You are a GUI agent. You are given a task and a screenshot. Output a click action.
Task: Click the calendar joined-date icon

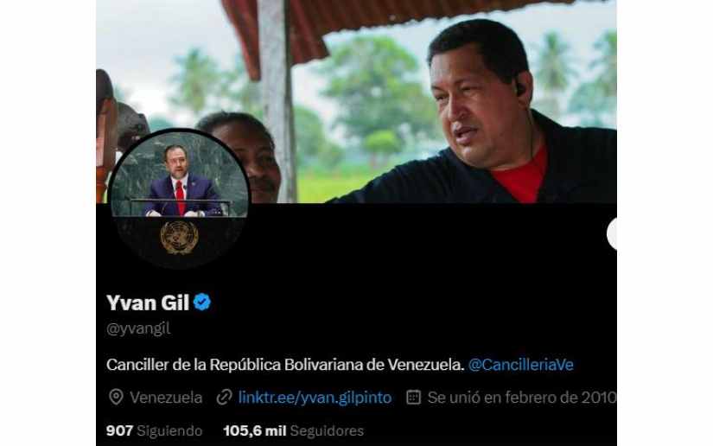(x=413, y=398)
